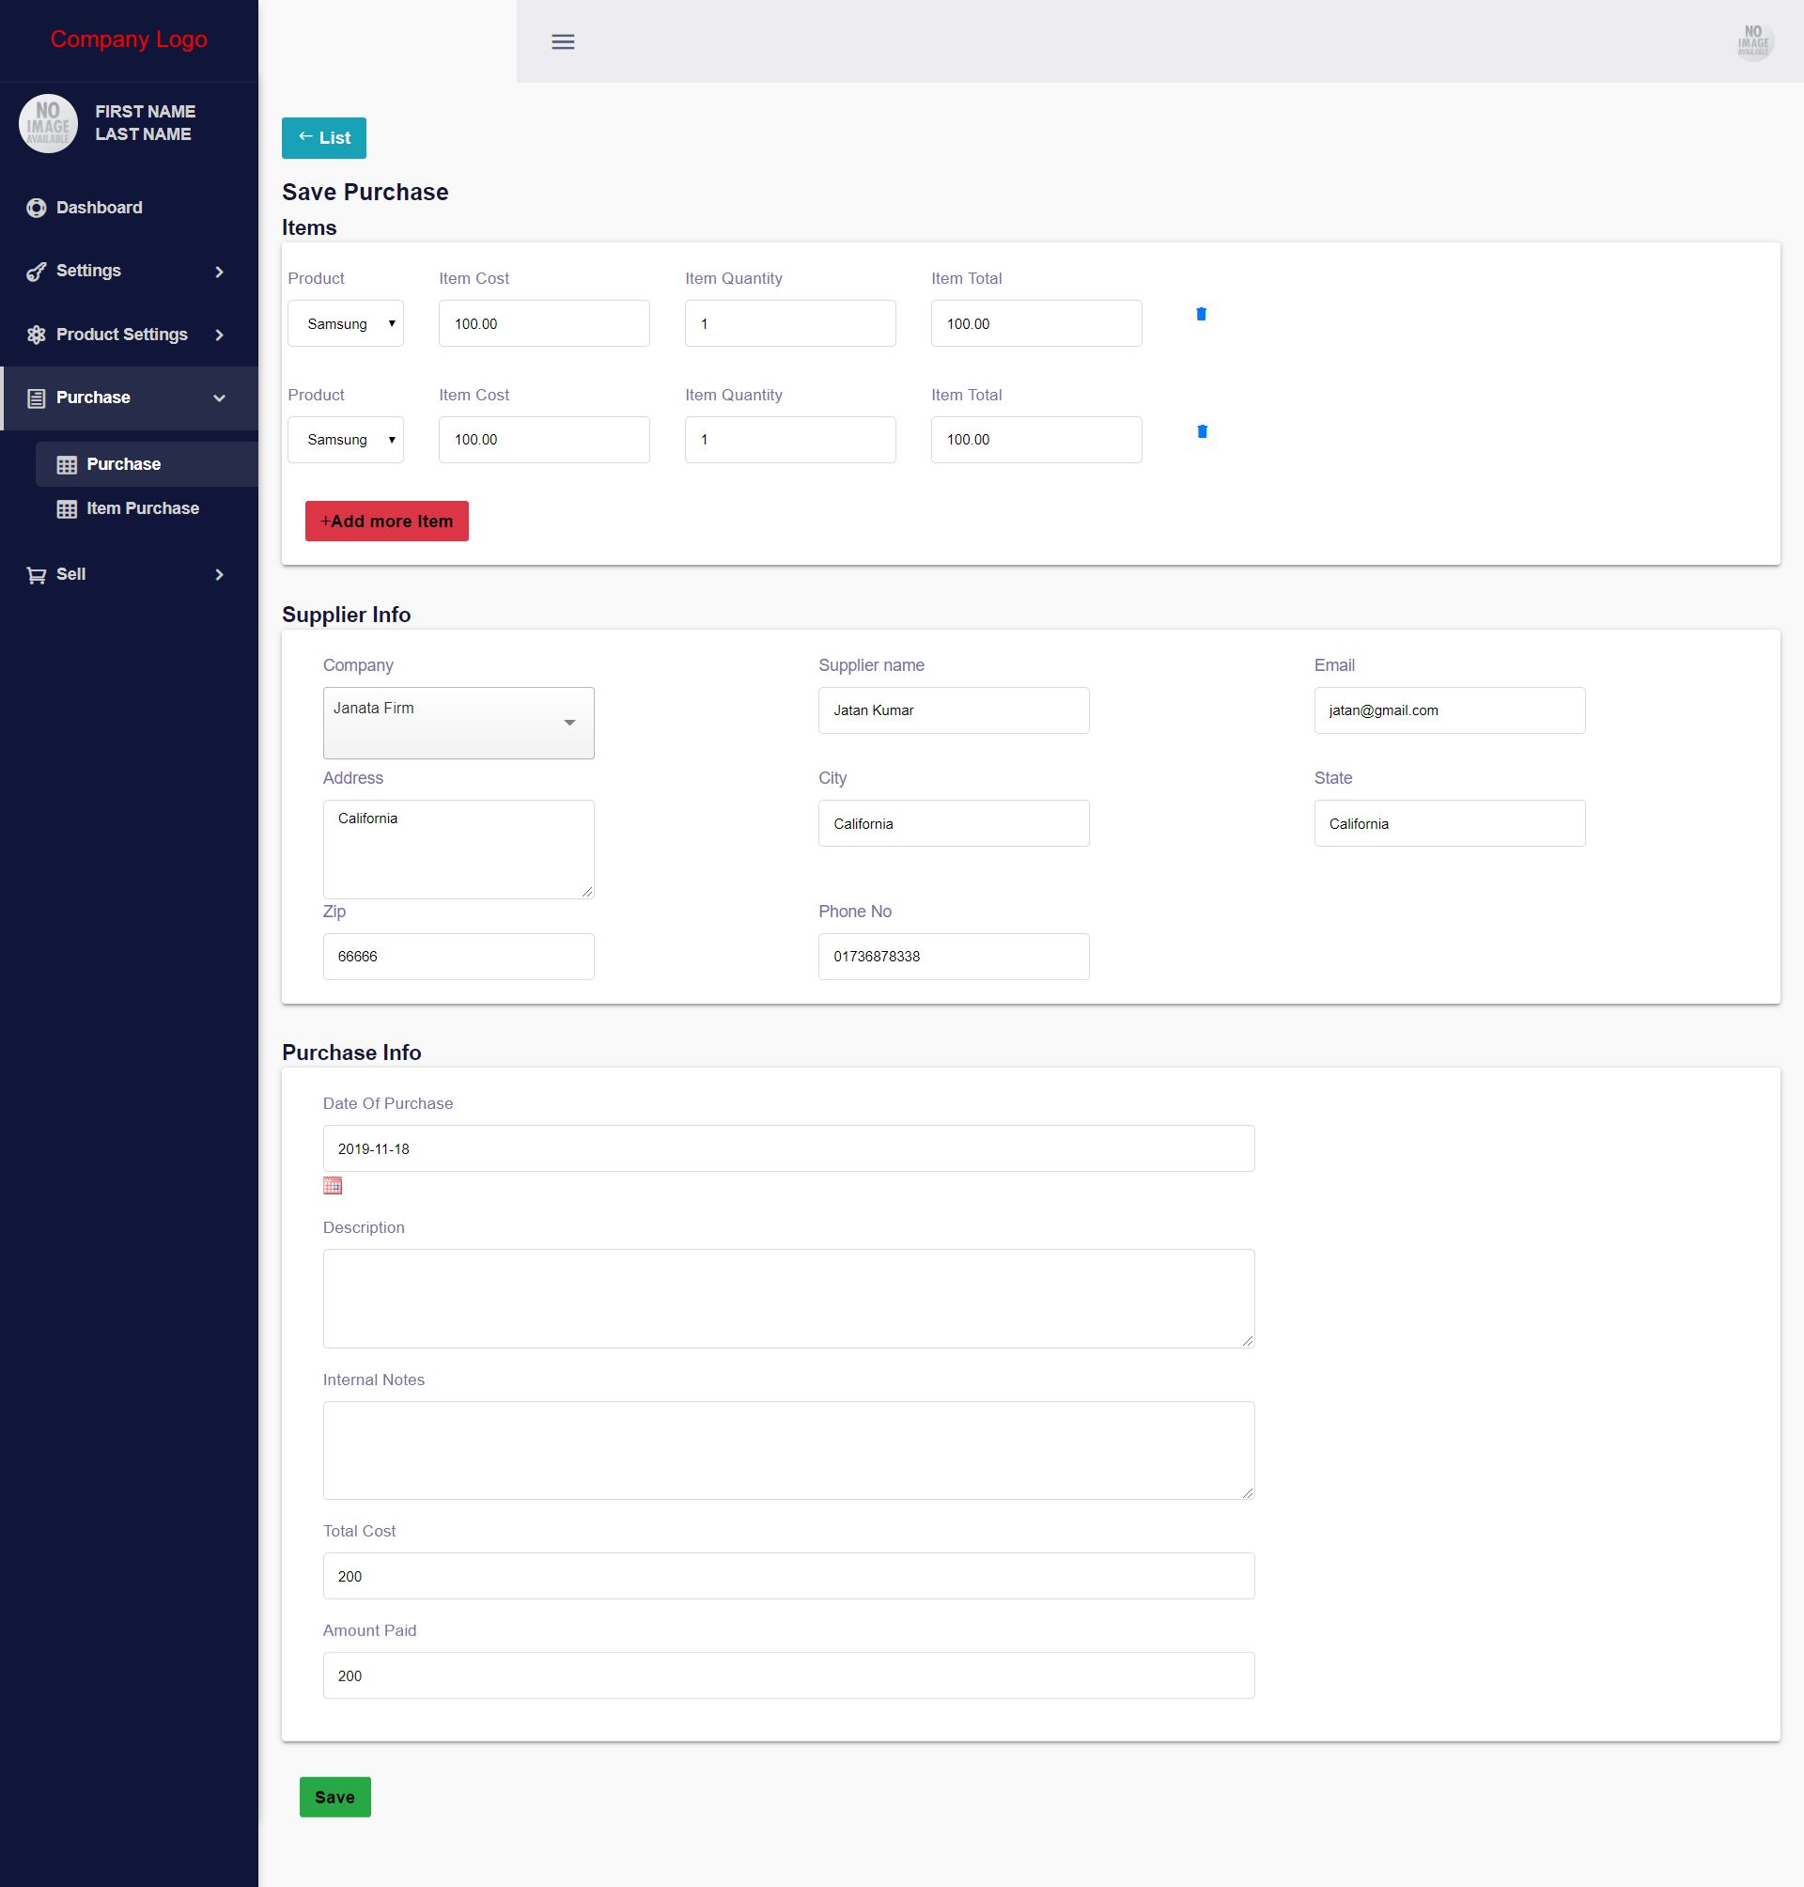Open the Company dropdown showing Janata Firm
This screenshot has height=1887, width=1804.
(458, 723)
